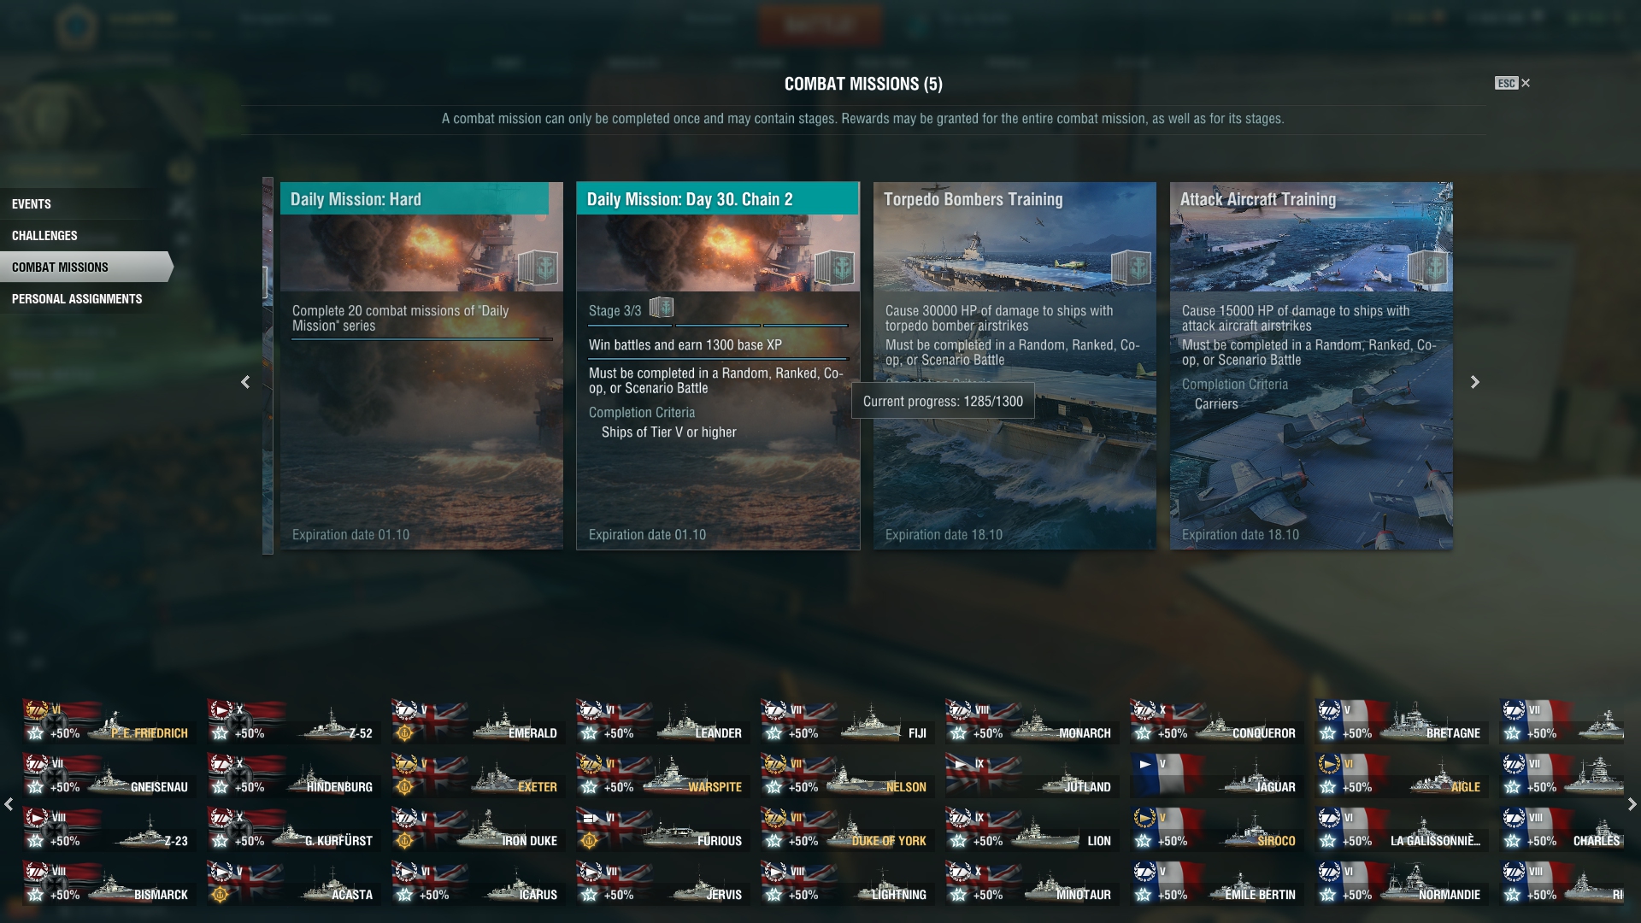1641x923 pixels.
Task: Close the Combat Missions window with X
Action: (x=1526, y=83)
